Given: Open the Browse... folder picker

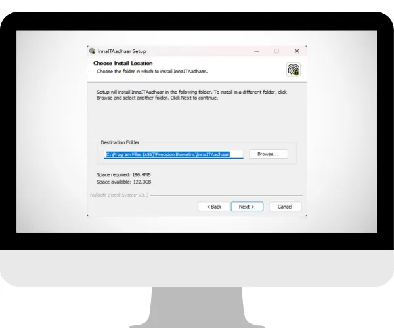Looking at the screenshot, I should click(268, 154).
